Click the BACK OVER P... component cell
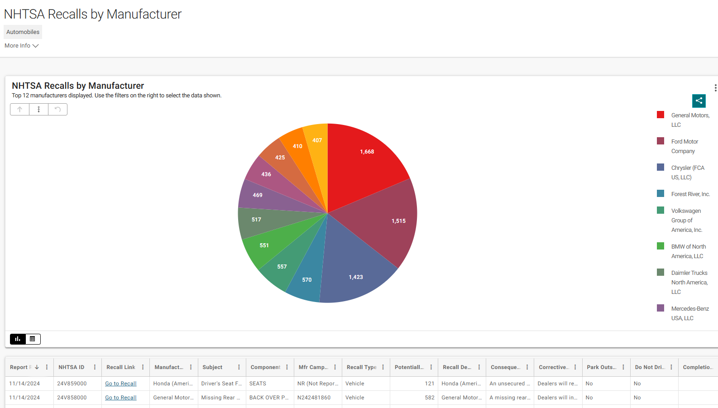This screenshot has width=718, height=408. click(x=269, y=398)
